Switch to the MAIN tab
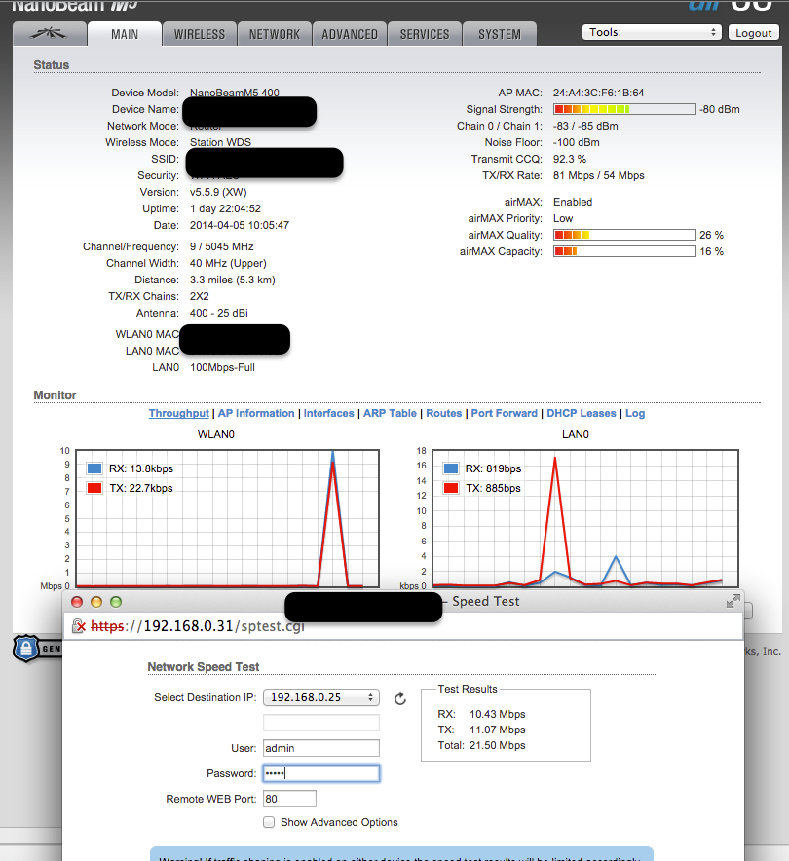 point(125,34)
